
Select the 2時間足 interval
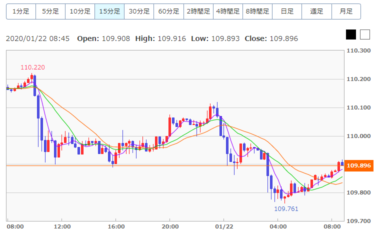tap(198, 11)
